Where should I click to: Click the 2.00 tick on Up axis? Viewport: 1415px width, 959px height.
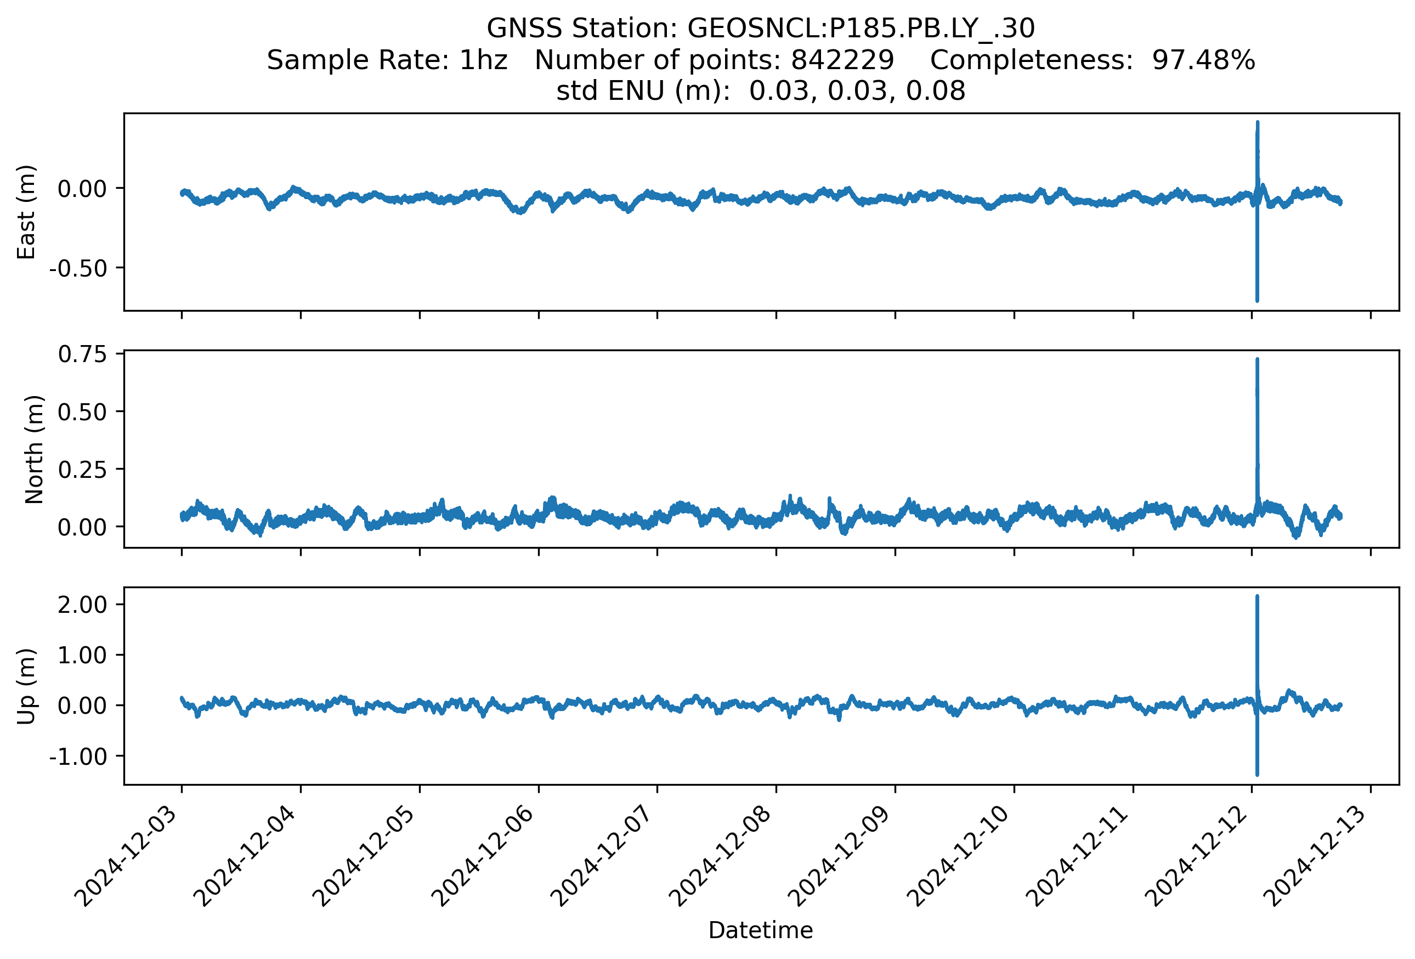coord(82,605)
